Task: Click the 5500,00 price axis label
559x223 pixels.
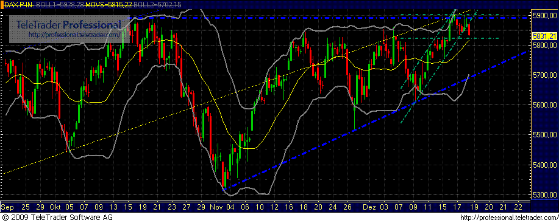Action: click(544, 135)
